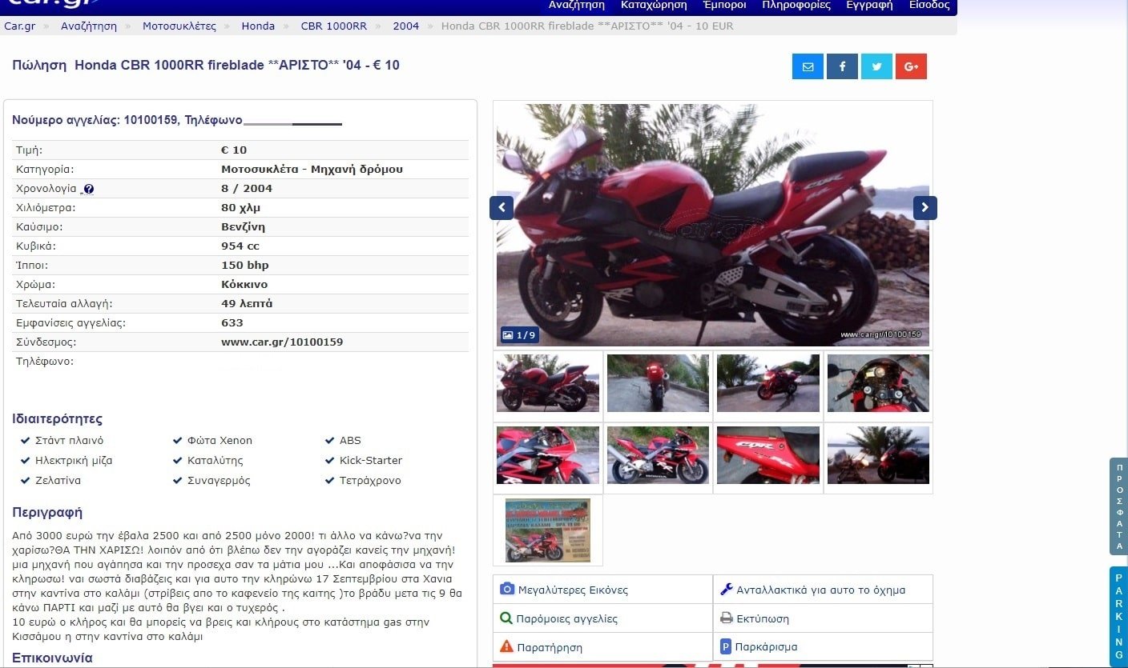Open the 2004 breadcrumb link
The height and width of the screenshot is (668, 1128).
coord(406,26)
